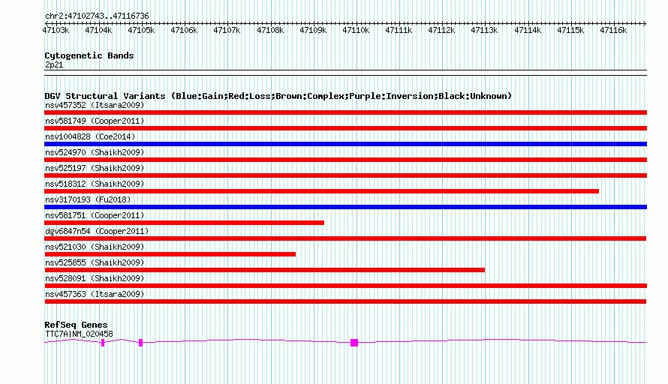Screen dimensions: 668x384
Task: Click the 47113k ruler tick label
Action: coord(484,30)
